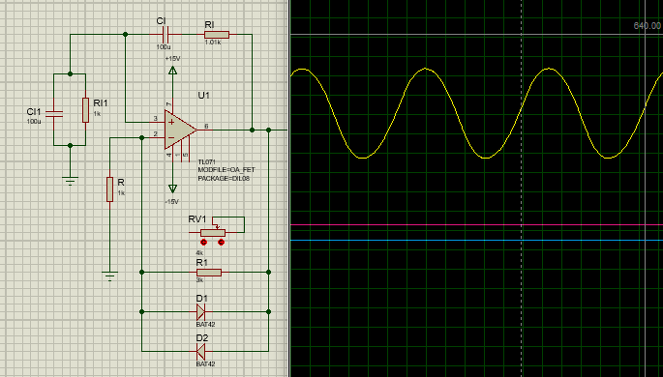Select the CI1 100u capacitor
Screen dimensions: 663x377
click(54, 112)
